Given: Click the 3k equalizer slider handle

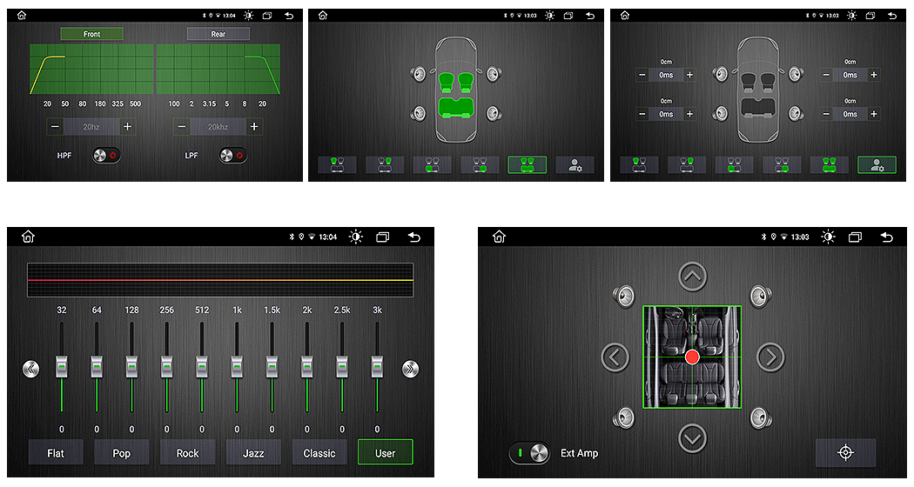Looking at the screenshot, I should [x=377, y=366].
